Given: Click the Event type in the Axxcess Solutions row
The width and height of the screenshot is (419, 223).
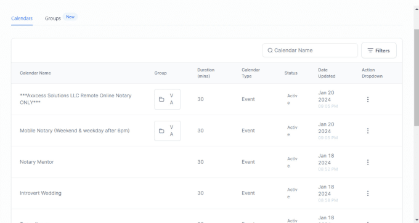Looking at the screenshot, I should click(248, 99).
